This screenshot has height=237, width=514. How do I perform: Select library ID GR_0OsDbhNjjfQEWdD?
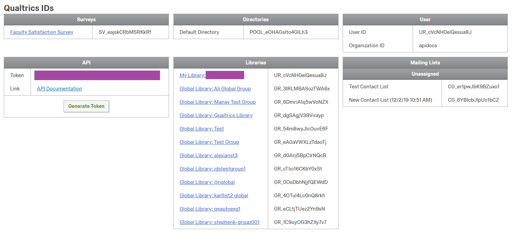tap(301, 182)
